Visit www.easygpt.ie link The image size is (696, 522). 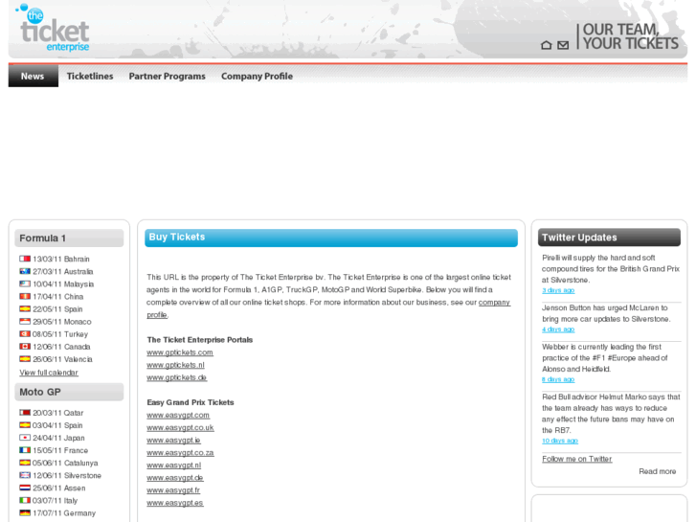(173, 440)
